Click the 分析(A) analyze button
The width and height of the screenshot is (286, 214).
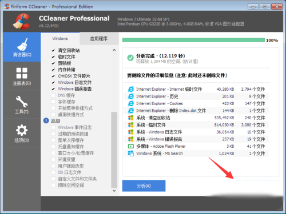coord(144,186)
